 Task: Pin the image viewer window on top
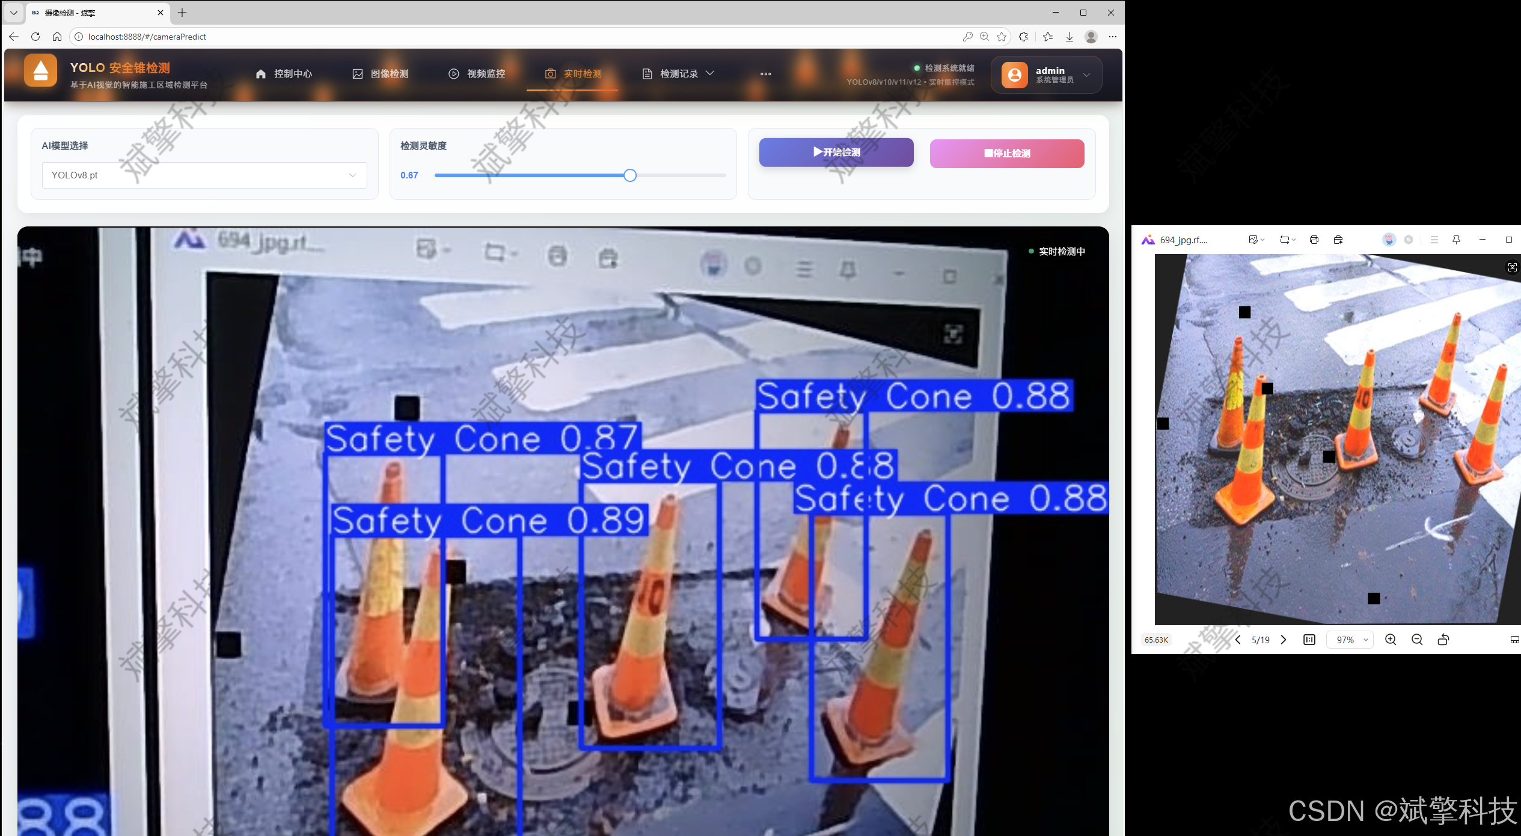coord(1456,240)
